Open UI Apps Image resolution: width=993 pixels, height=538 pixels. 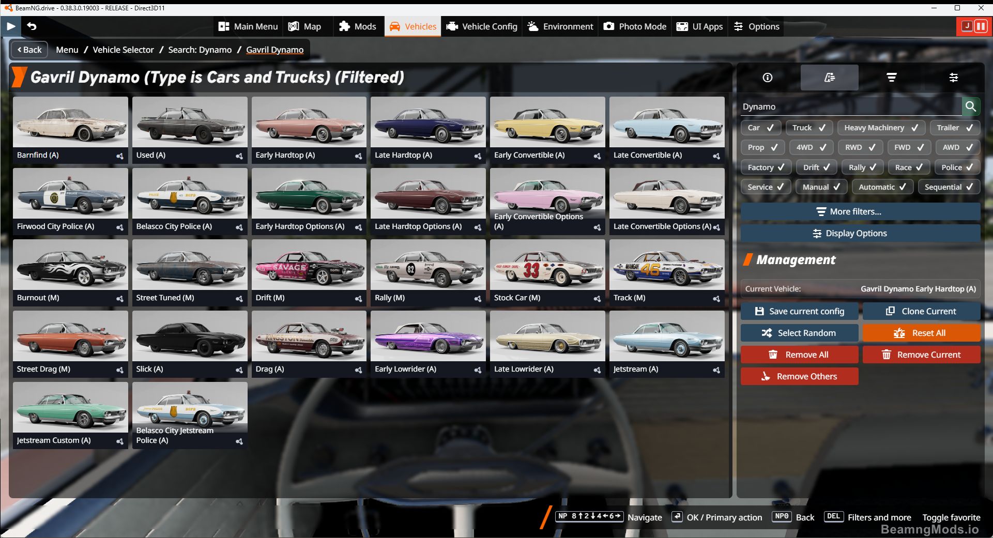tap(699, 26)
